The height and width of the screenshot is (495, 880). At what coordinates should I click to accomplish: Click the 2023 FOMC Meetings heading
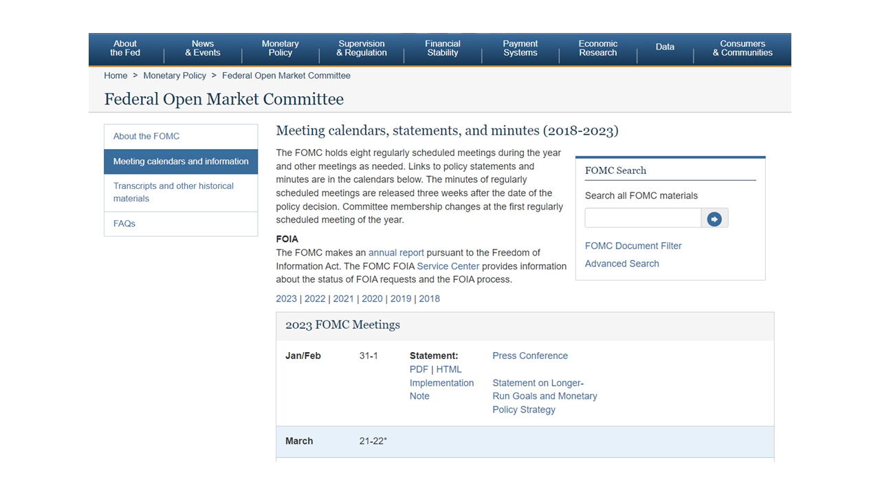point(342,325)
